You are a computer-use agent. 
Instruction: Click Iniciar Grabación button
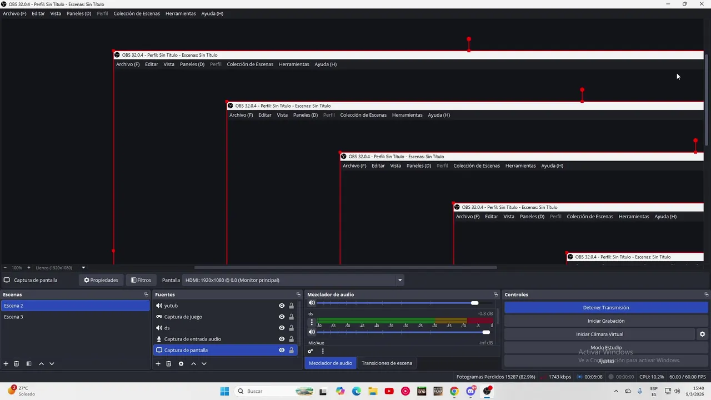point(606,321)
